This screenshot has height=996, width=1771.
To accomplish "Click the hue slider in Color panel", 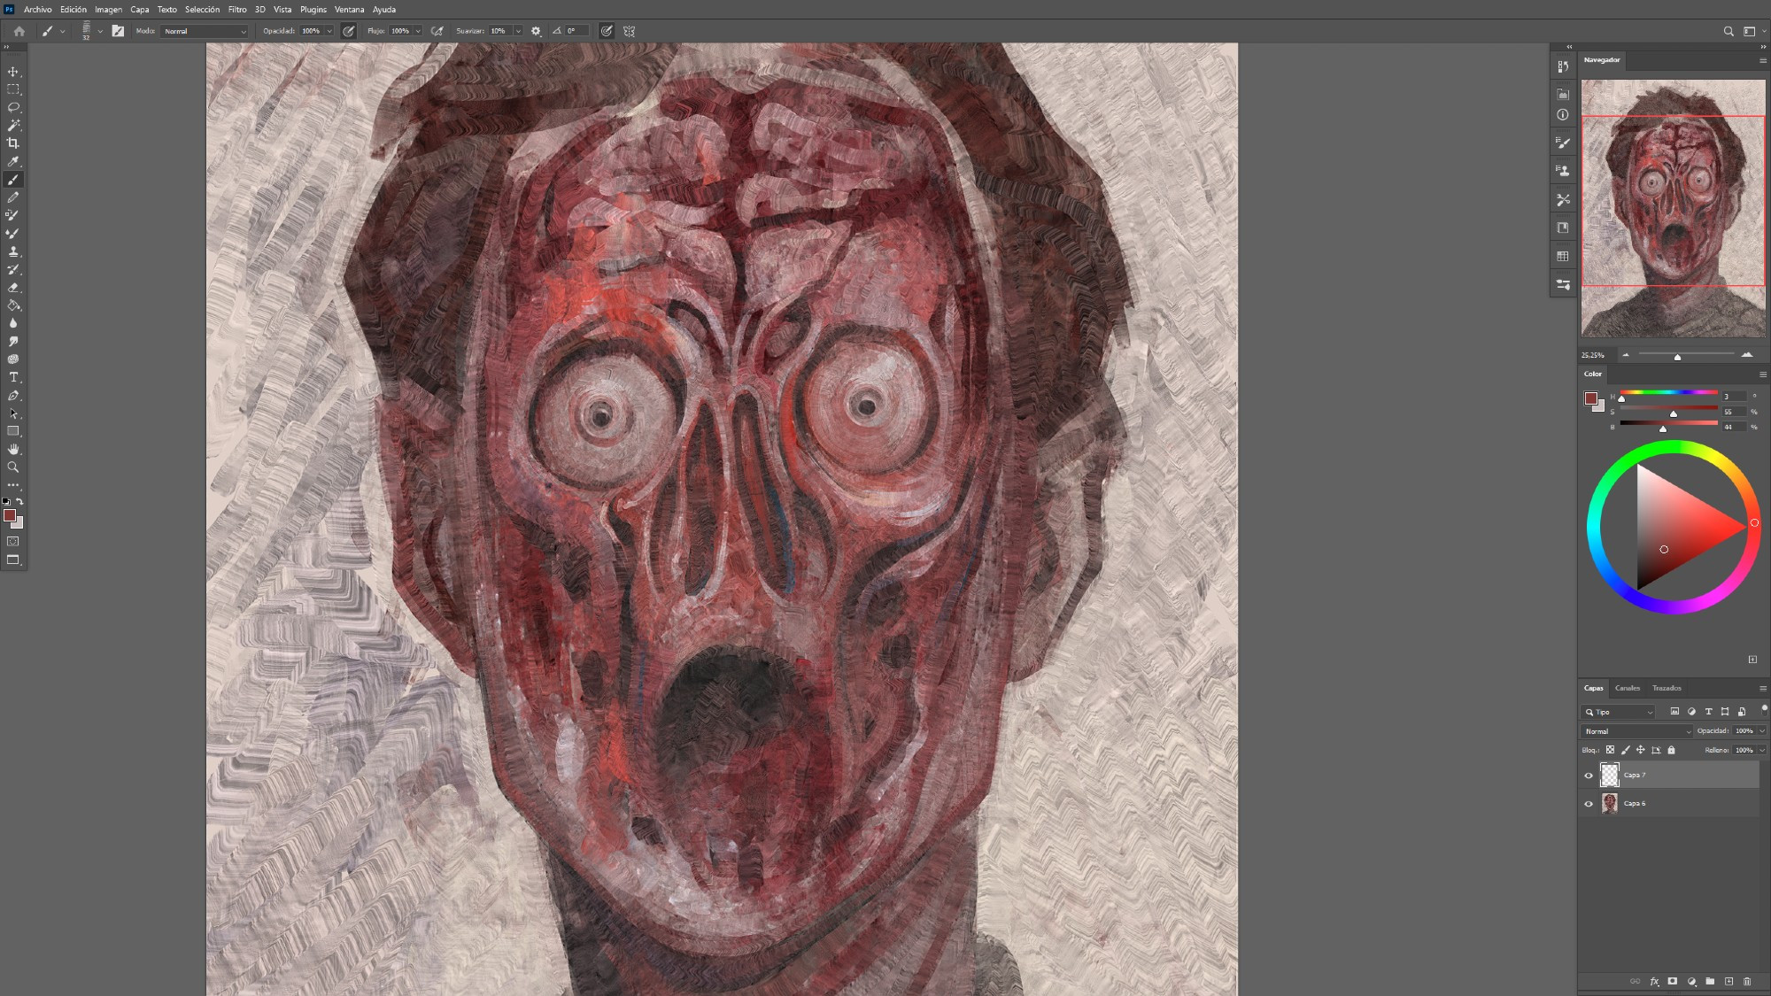I will 1668,393.
